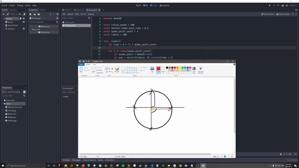Select the Color 2 swatch in Paint

click(x=163, y=70)
